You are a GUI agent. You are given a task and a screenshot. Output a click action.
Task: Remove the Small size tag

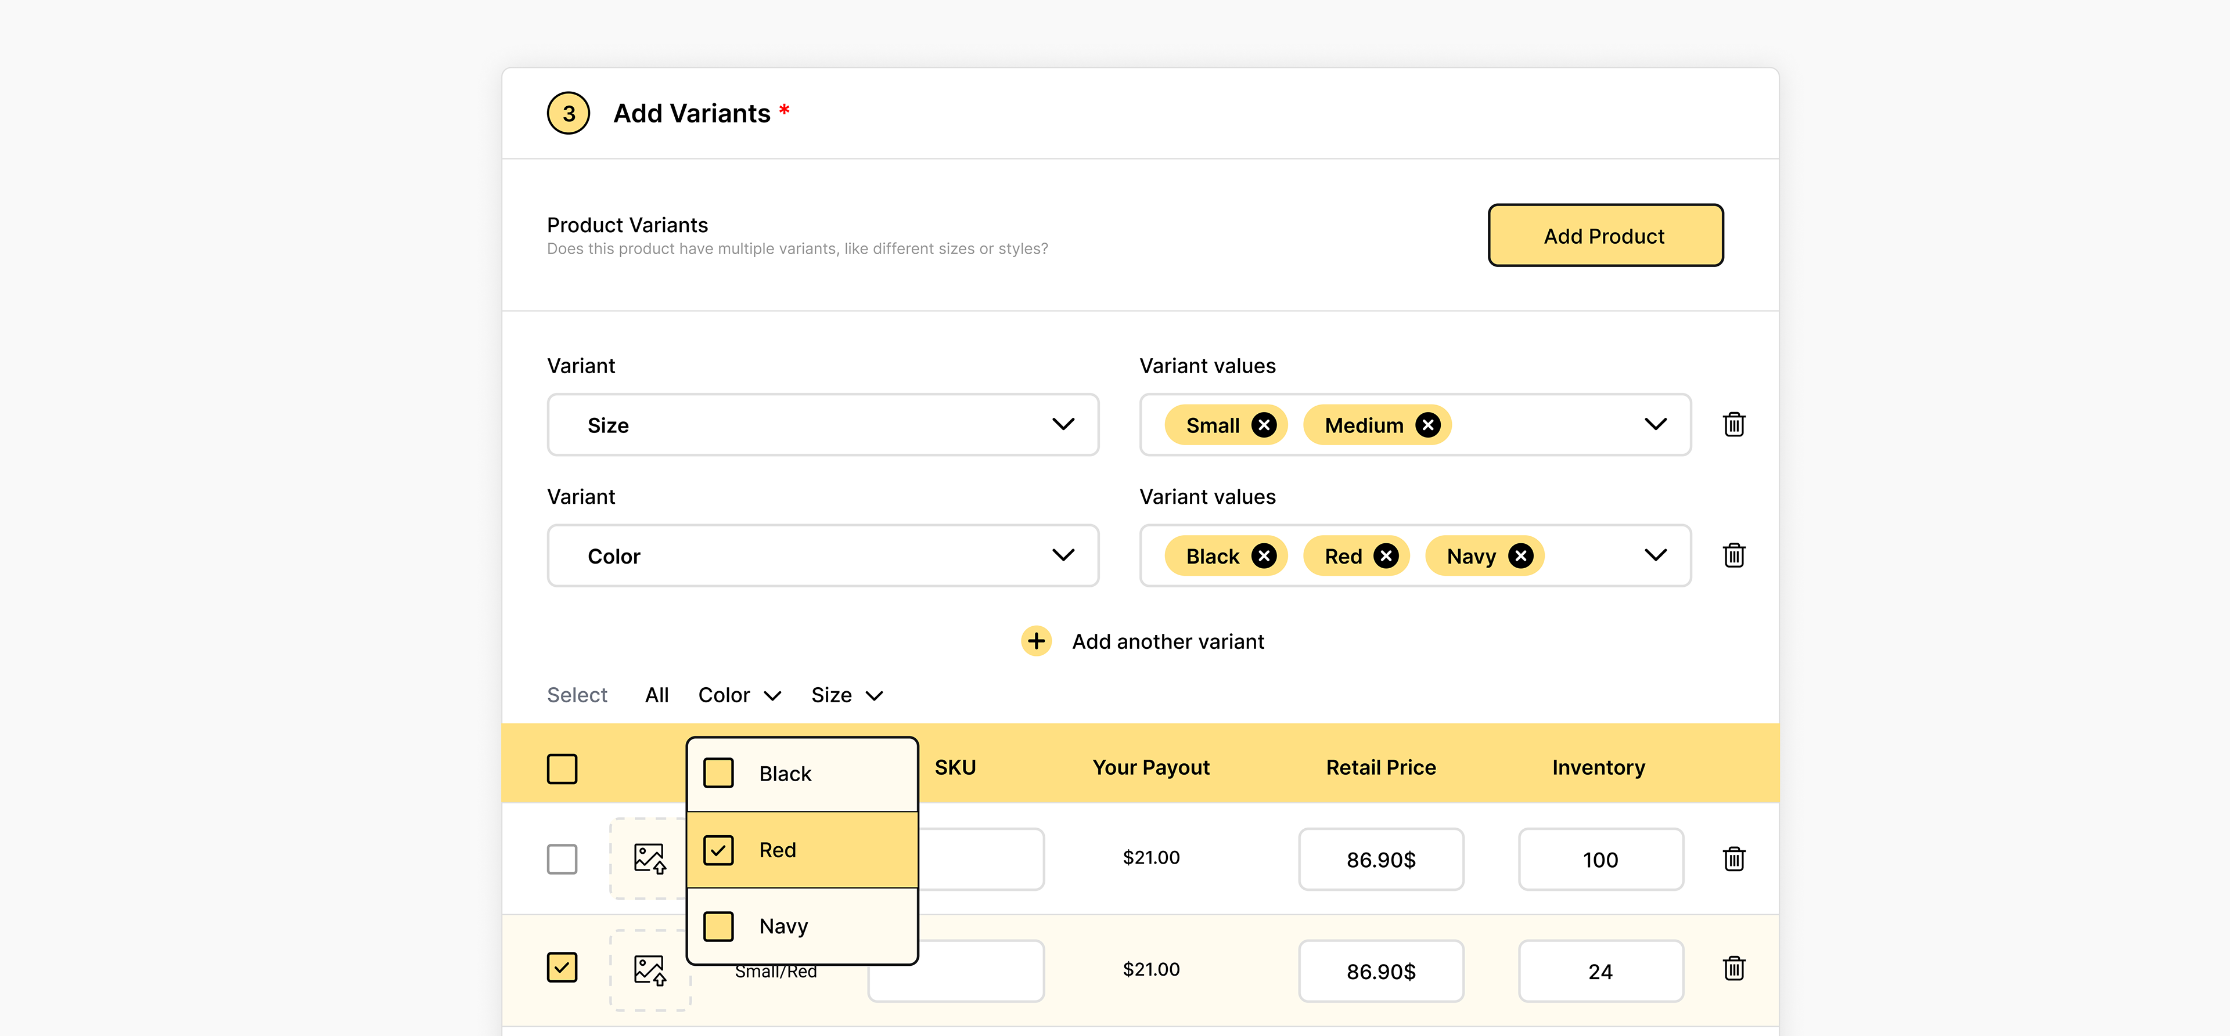[1264, 425]
